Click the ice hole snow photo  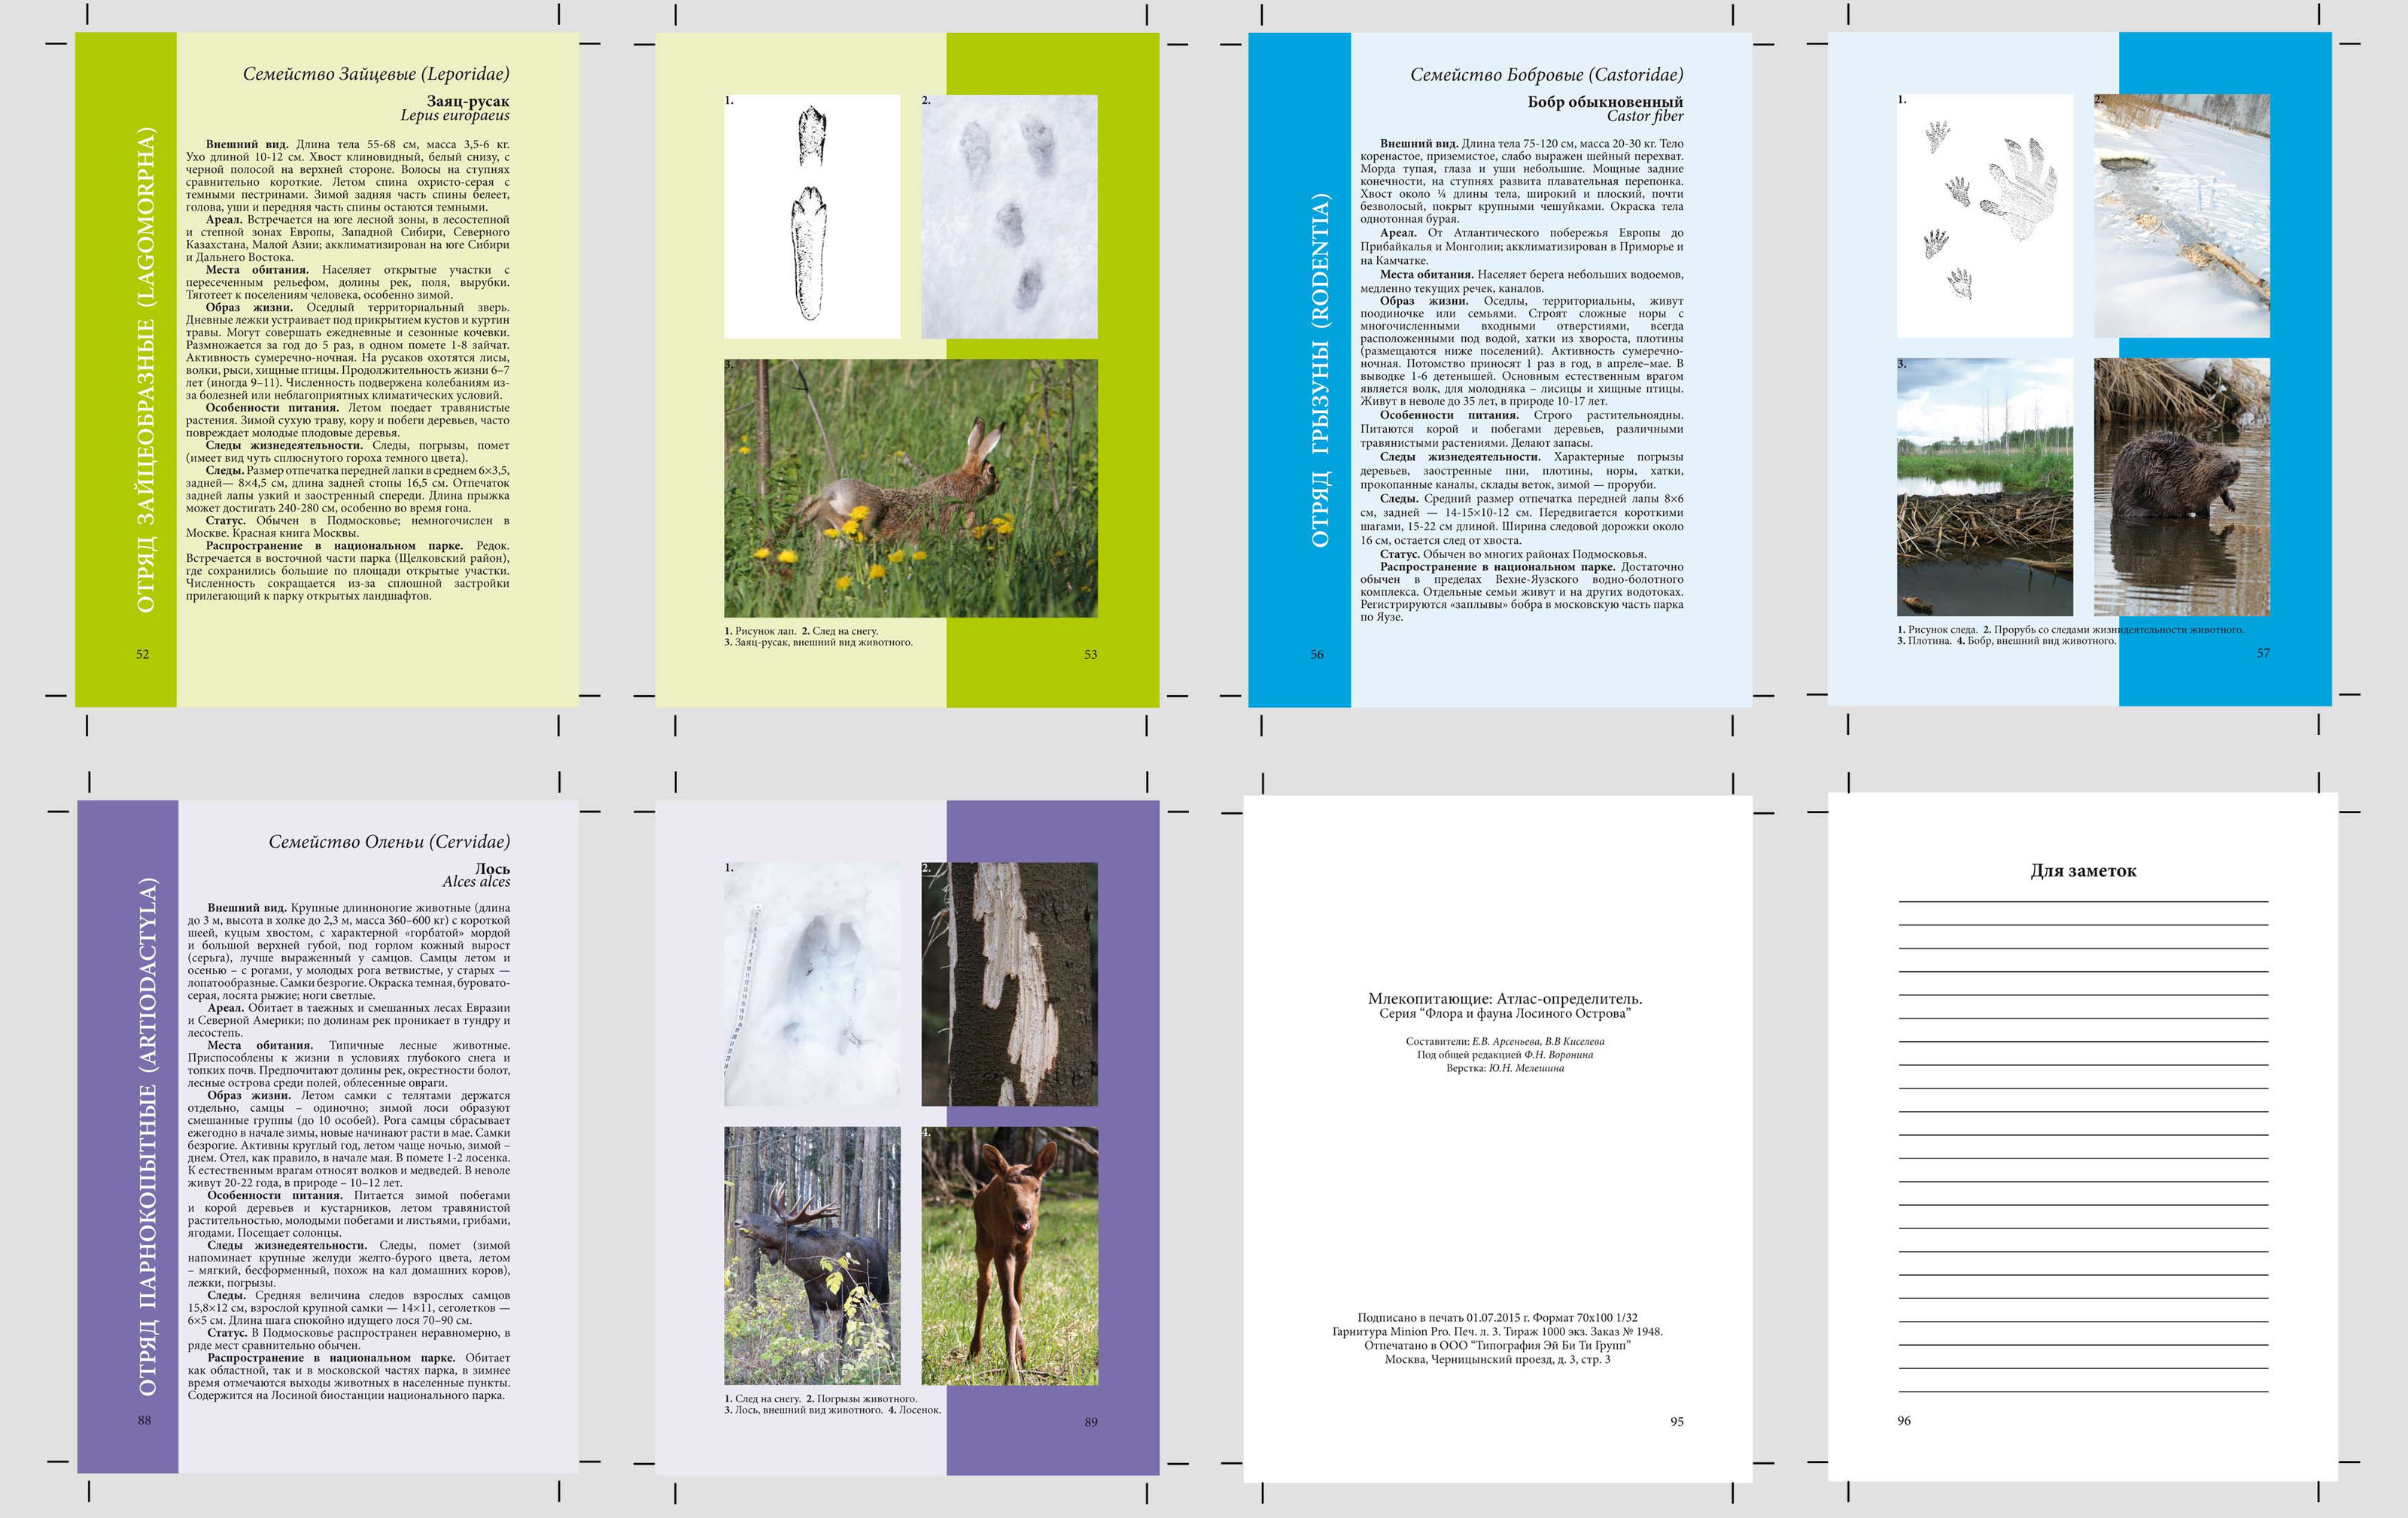[x=2181, y=216]
